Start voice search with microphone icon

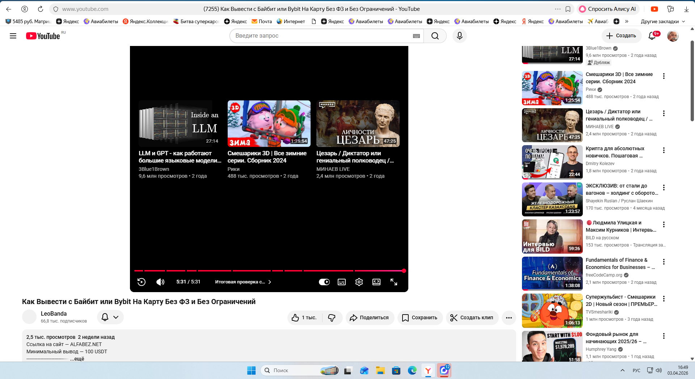pos(460,36)
